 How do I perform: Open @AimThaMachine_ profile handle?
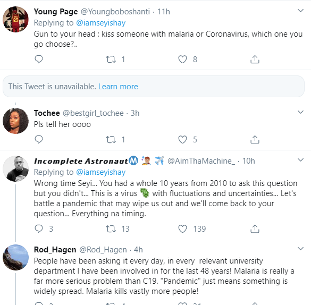click(201, 161)
